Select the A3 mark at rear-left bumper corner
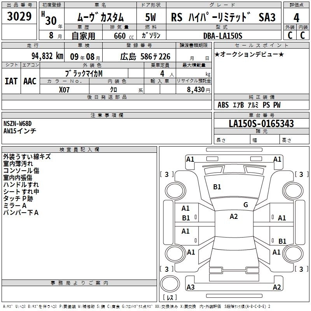Image resolution: width=311 pixels, height=311 pixels. pos(190,287)
